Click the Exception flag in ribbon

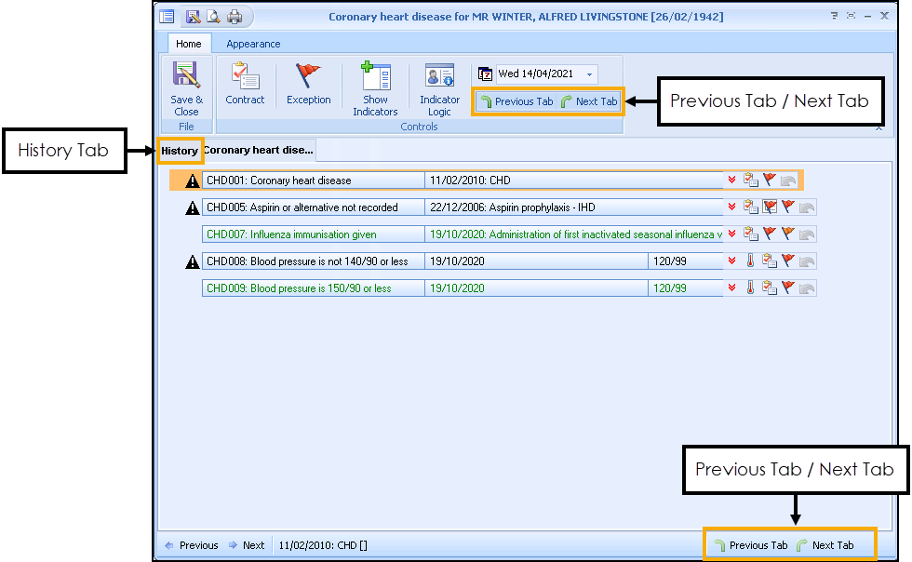click(x=308, y=85)
